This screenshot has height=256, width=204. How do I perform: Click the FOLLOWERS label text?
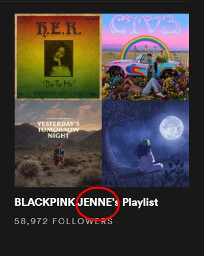point(83,221)
